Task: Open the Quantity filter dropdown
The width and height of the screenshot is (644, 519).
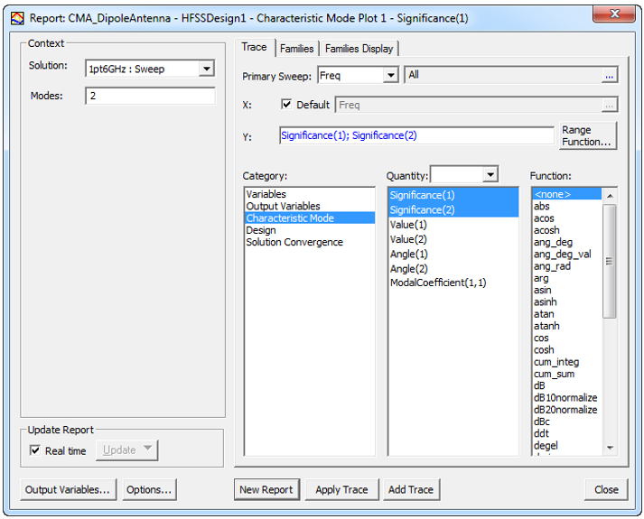Action: coord(490,174)
